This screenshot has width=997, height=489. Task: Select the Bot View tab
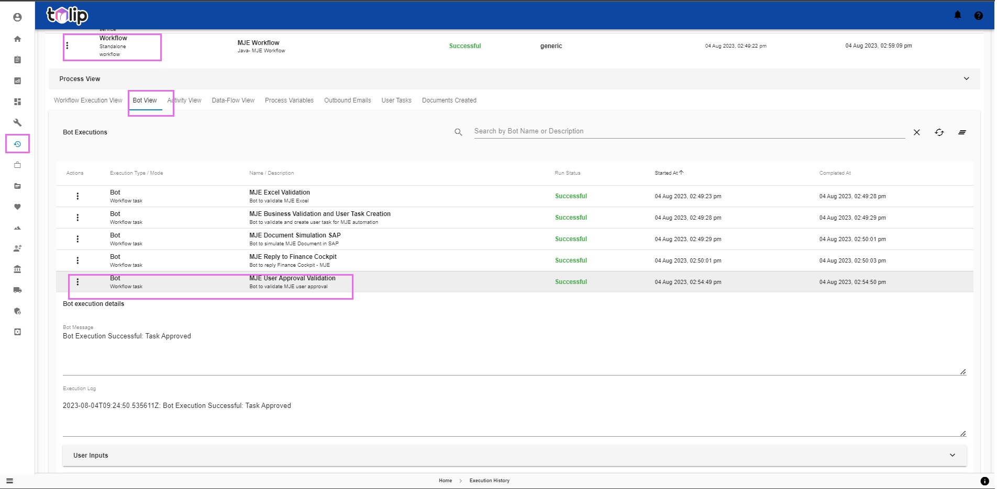[x=145, y=100]
